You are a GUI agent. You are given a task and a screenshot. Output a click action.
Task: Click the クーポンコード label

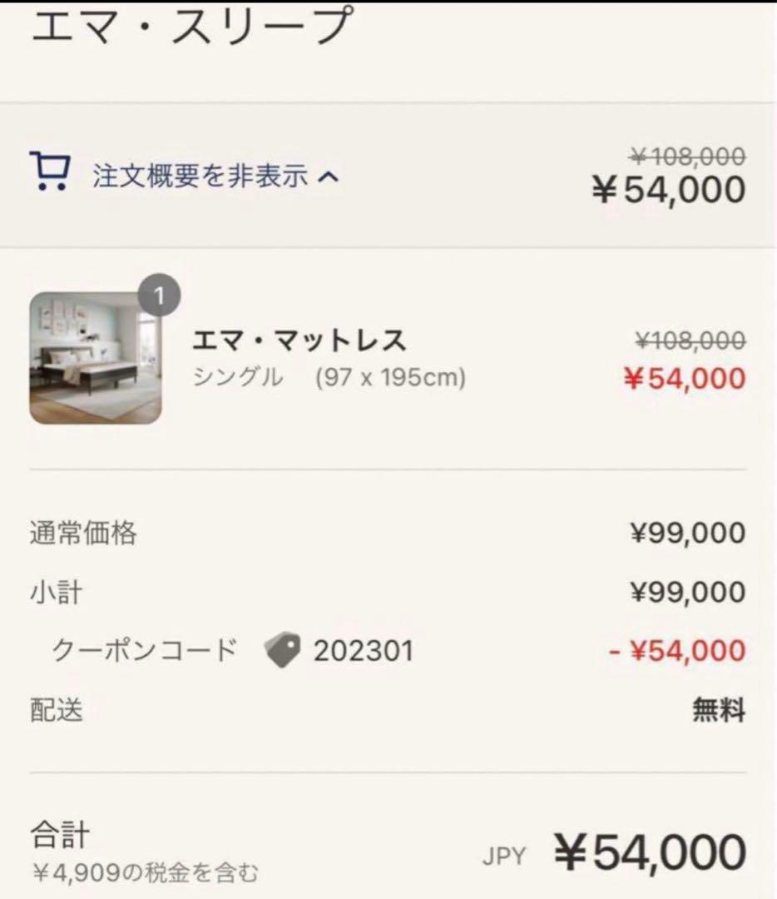[145, 650]
